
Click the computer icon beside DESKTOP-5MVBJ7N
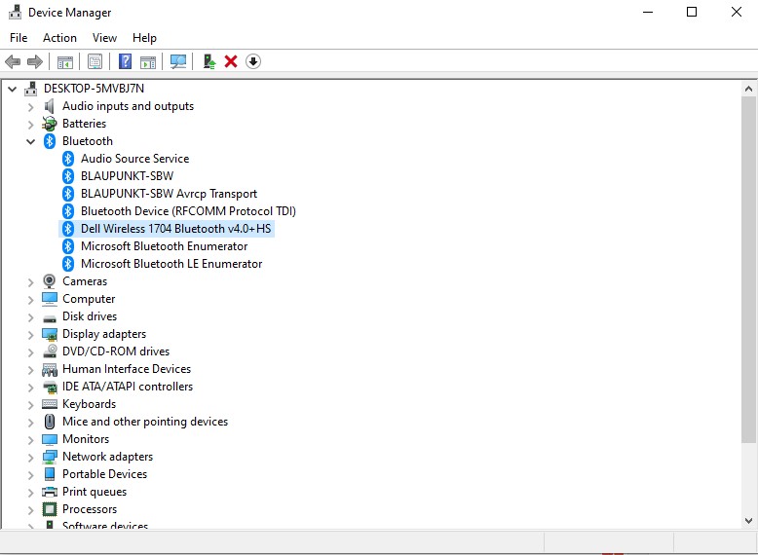[x=31, y=89]
